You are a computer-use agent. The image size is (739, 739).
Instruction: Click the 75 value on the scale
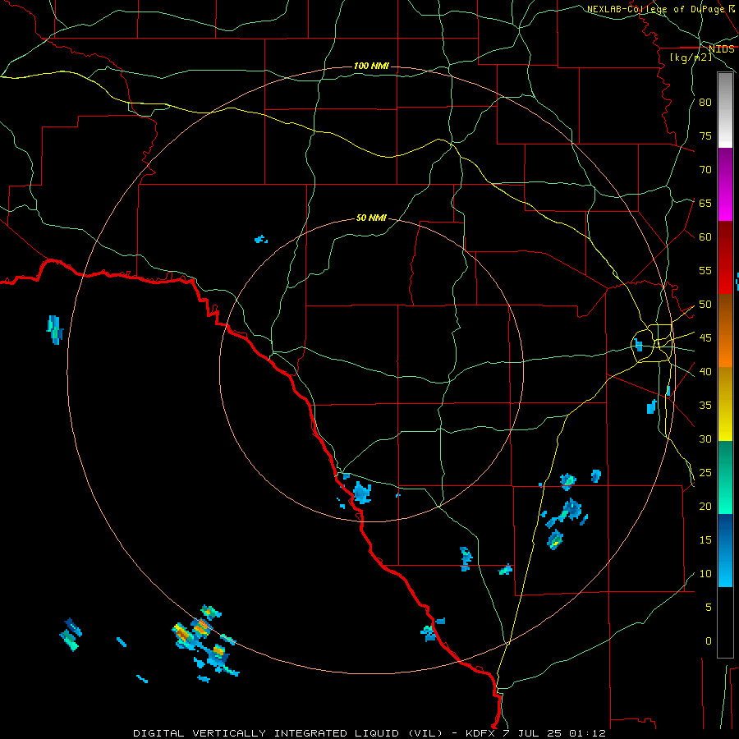tap(705, 135)
